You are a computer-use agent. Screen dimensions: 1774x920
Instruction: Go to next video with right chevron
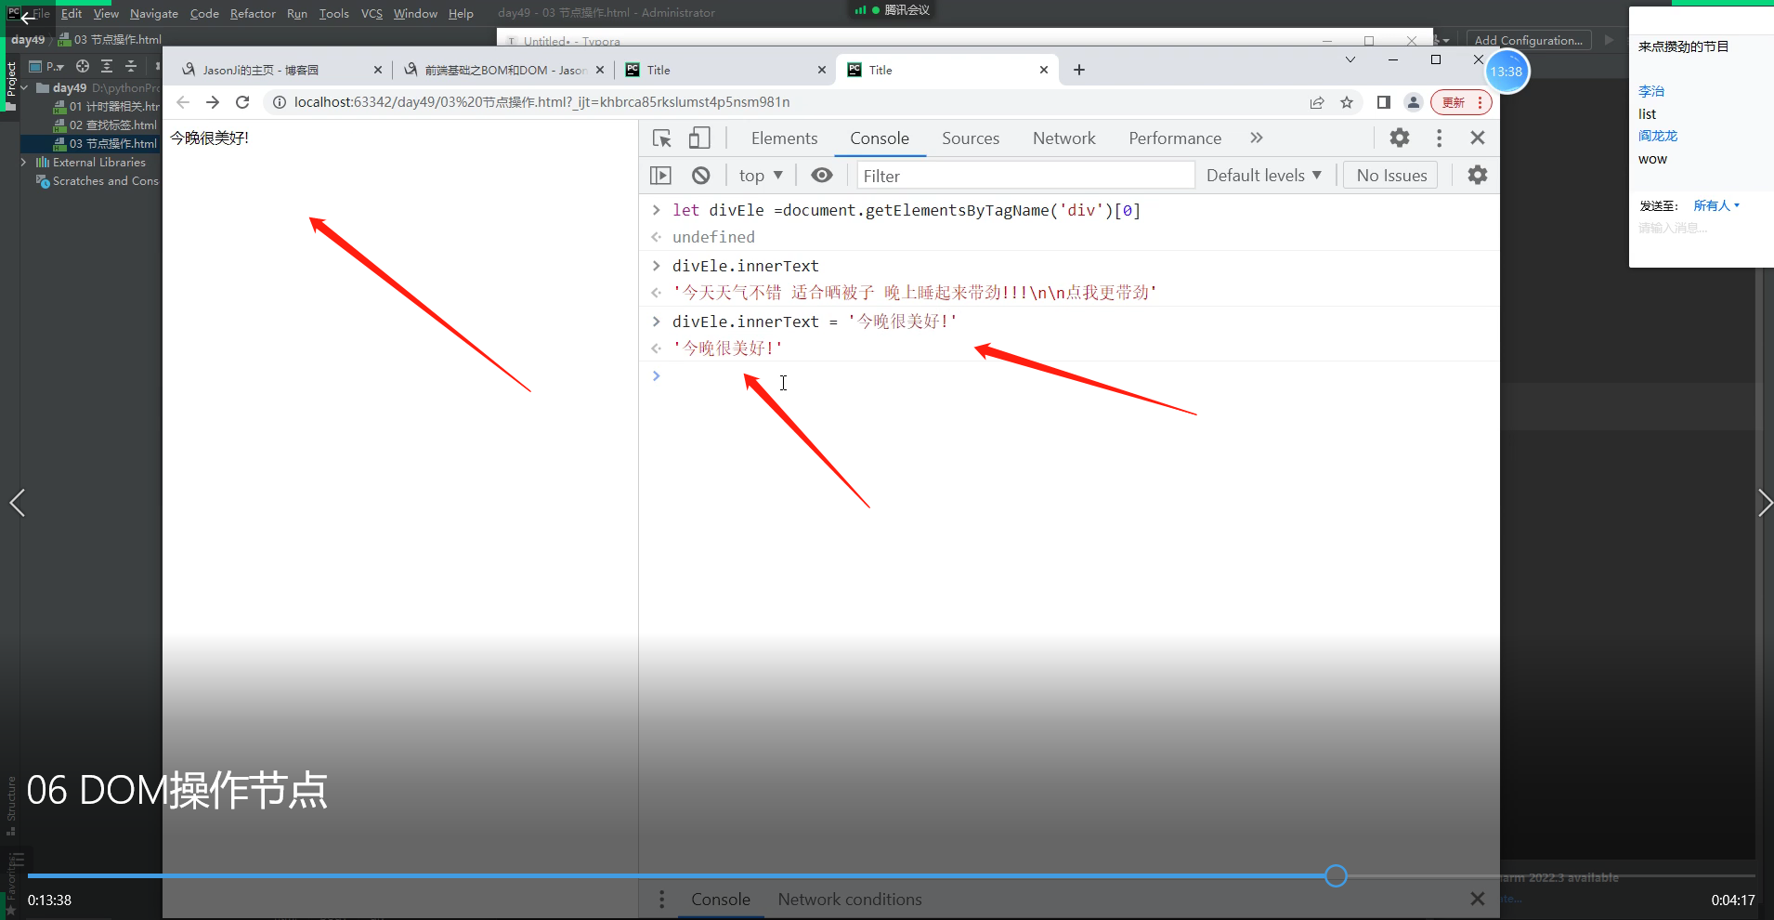tap(1764, 503)
